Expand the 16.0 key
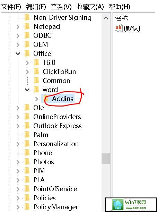157x212 pixels. 27,63
